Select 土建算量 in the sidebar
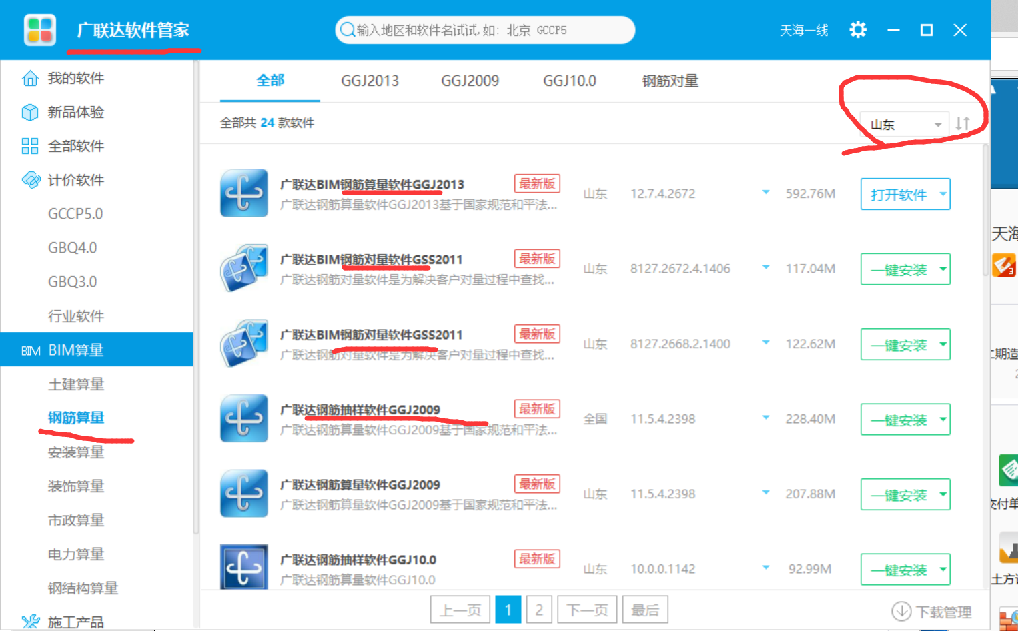Viewport: 1018px width, 631px height. [x=76, y=384]
